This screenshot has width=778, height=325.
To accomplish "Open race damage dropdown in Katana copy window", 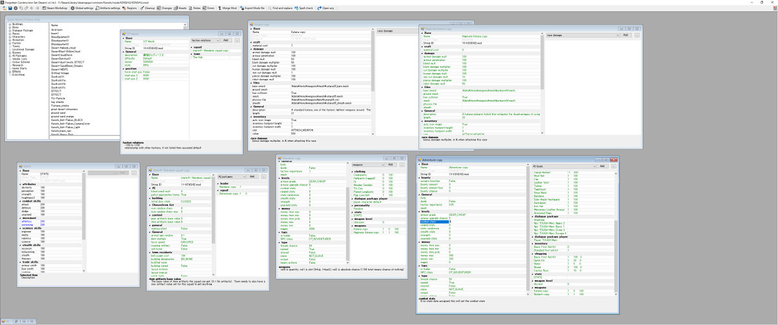I will click(397, 30).
